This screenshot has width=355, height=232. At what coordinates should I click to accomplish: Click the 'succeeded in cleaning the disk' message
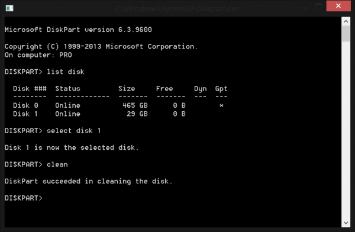pyautogui.click(x=108, y=181)
